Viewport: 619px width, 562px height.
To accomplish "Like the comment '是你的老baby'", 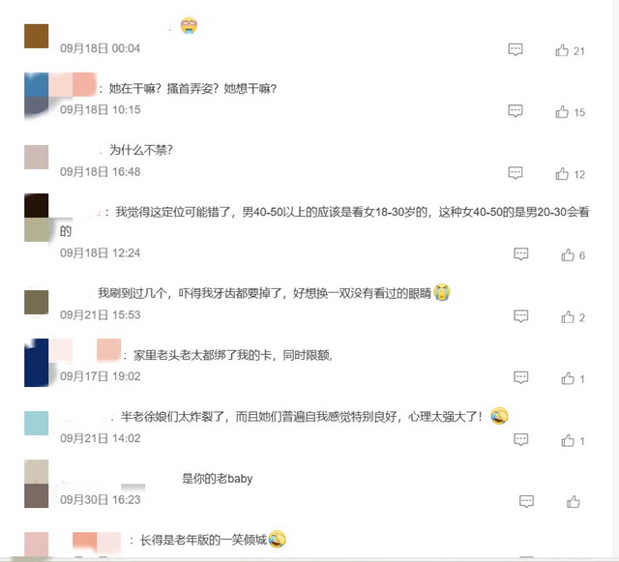I will (574, 502).
